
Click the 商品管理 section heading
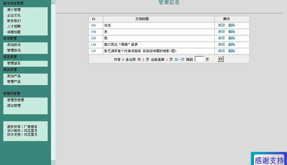point(10,70)
